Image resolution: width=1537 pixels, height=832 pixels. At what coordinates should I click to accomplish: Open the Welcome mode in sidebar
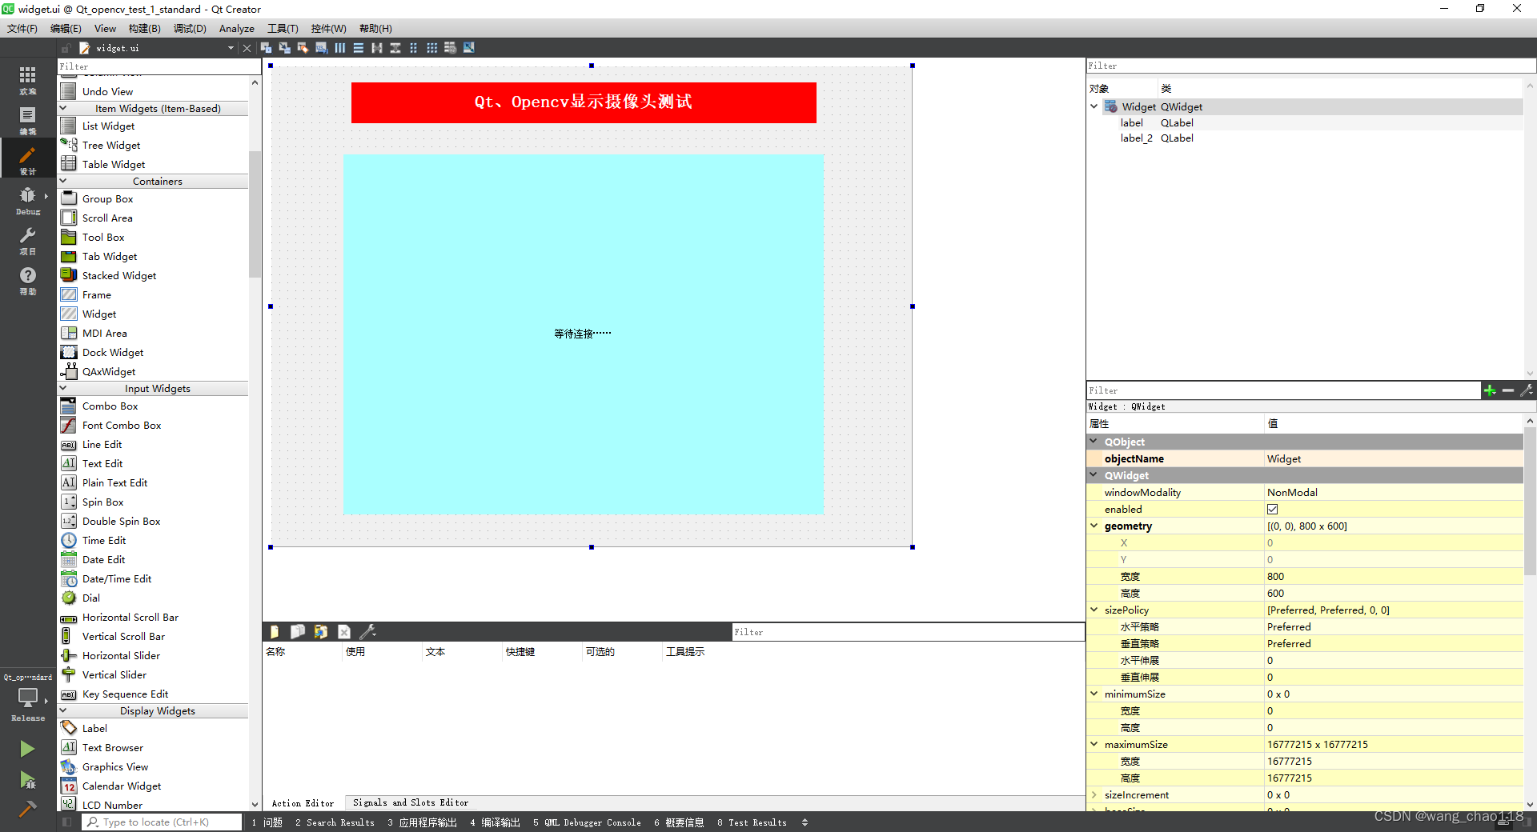pos(27,80)
